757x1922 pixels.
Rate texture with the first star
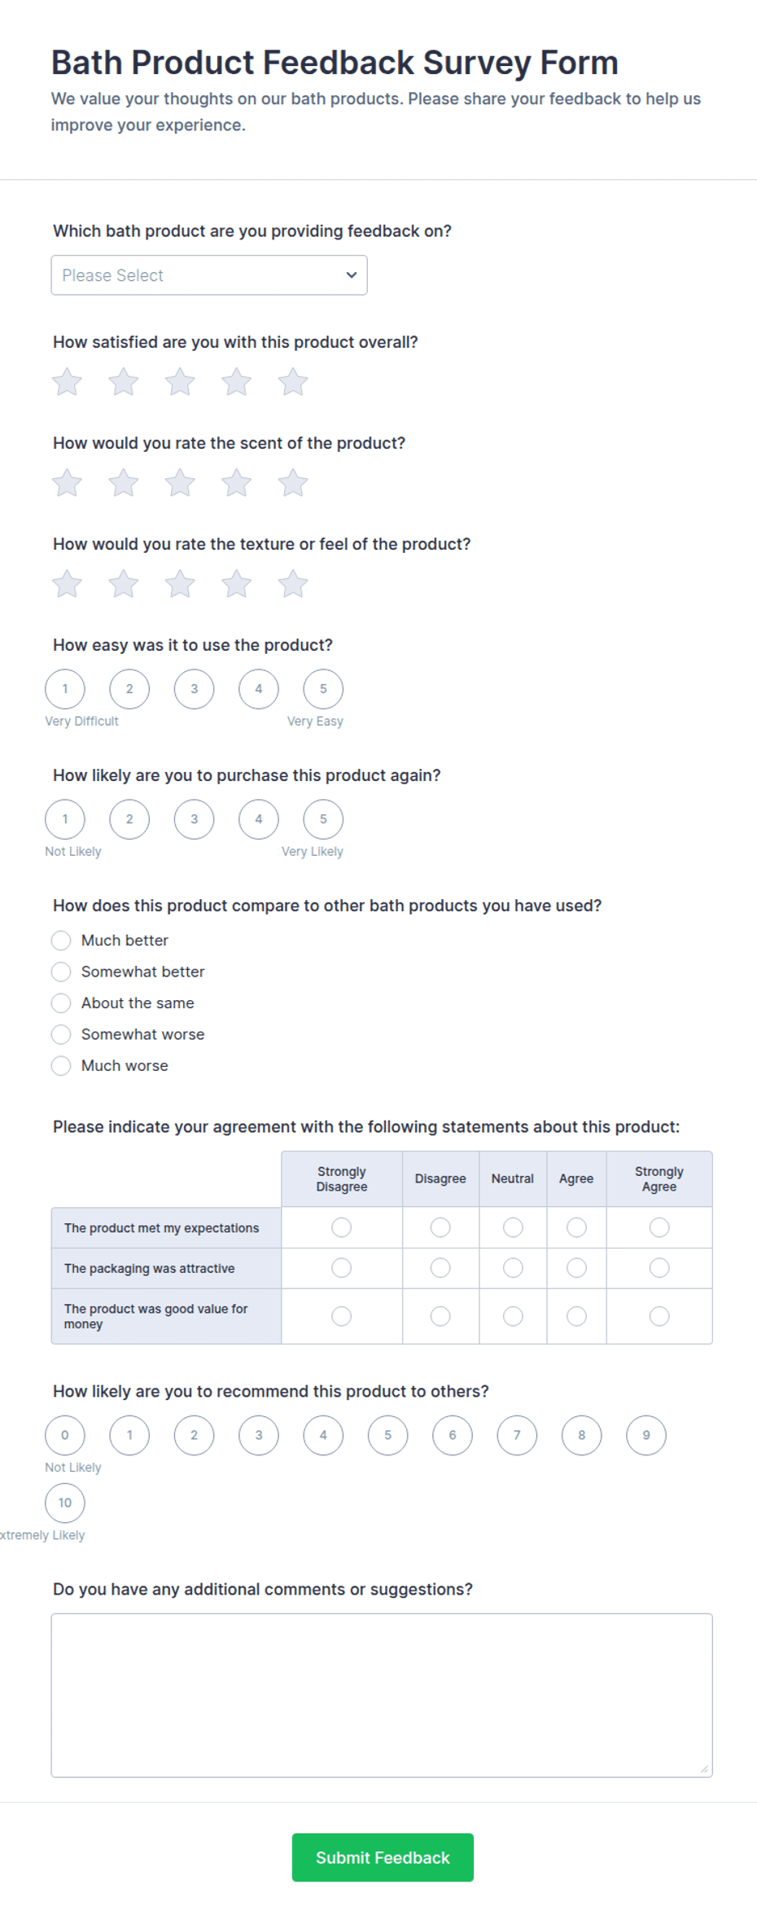pos(67,584)
